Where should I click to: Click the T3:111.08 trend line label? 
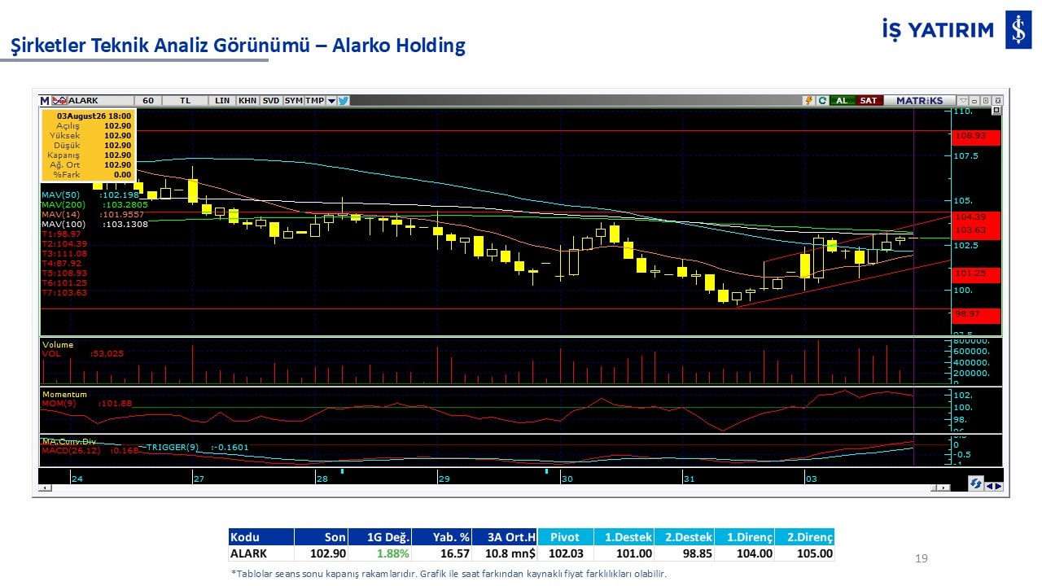point(64,254)
